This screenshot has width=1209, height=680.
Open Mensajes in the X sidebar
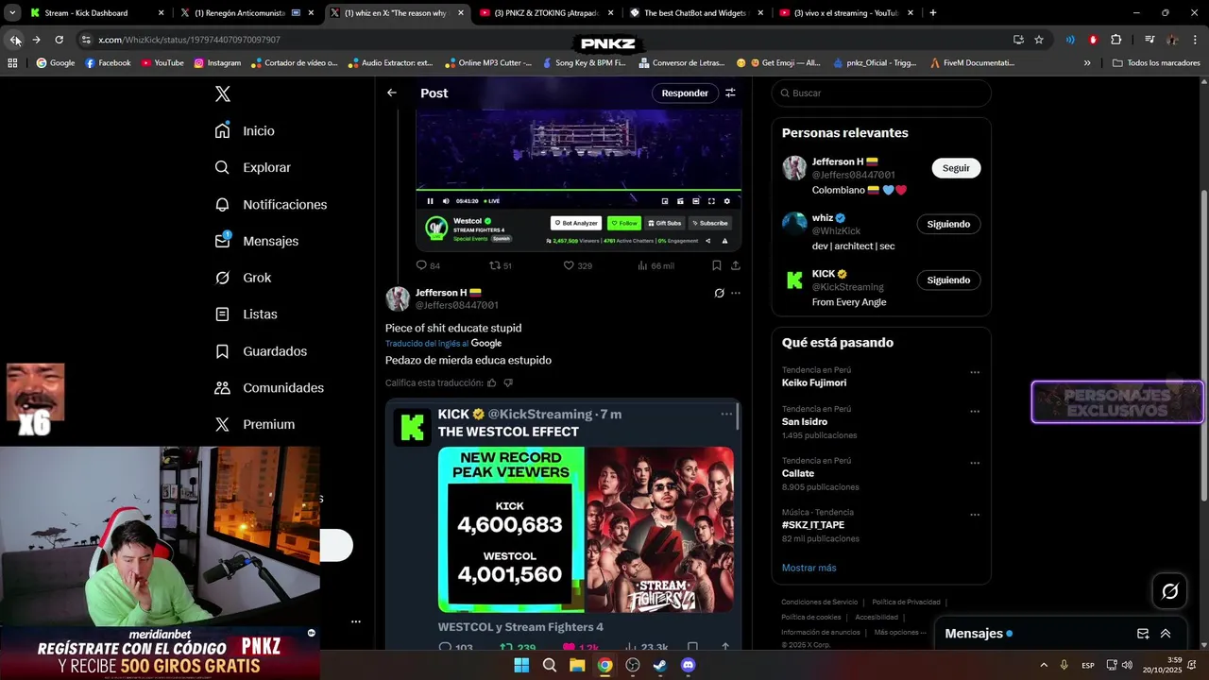(x=256, y=241)
